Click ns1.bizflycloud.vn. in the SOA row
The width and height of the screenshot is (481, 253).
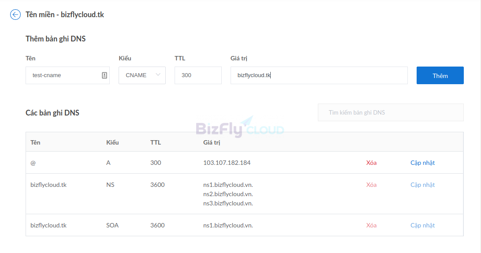tap(228, 225)
